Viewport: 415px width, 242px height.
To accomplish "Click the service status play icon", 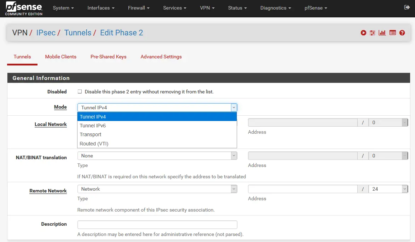I will (363, 33).
